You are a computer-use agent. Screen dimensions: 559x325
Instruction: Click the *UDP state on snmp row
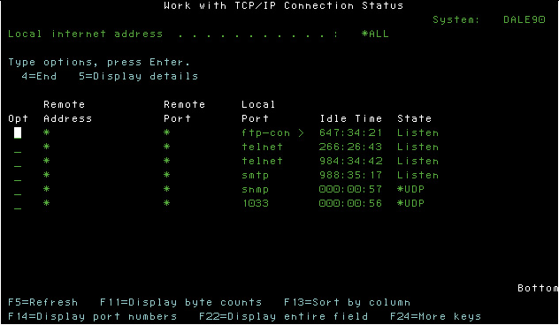pos(410,189)
